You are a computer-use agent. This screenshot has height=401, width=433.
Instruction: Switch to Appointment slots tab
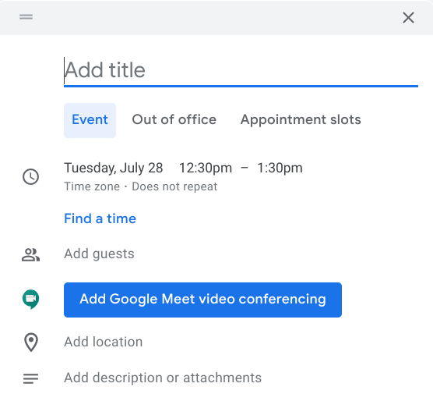tap(301, 120)
